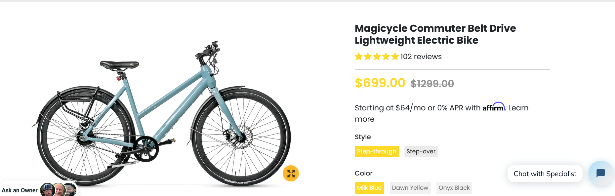
Task: Click the orange image expand icon
Action: [x=290, y=173]
